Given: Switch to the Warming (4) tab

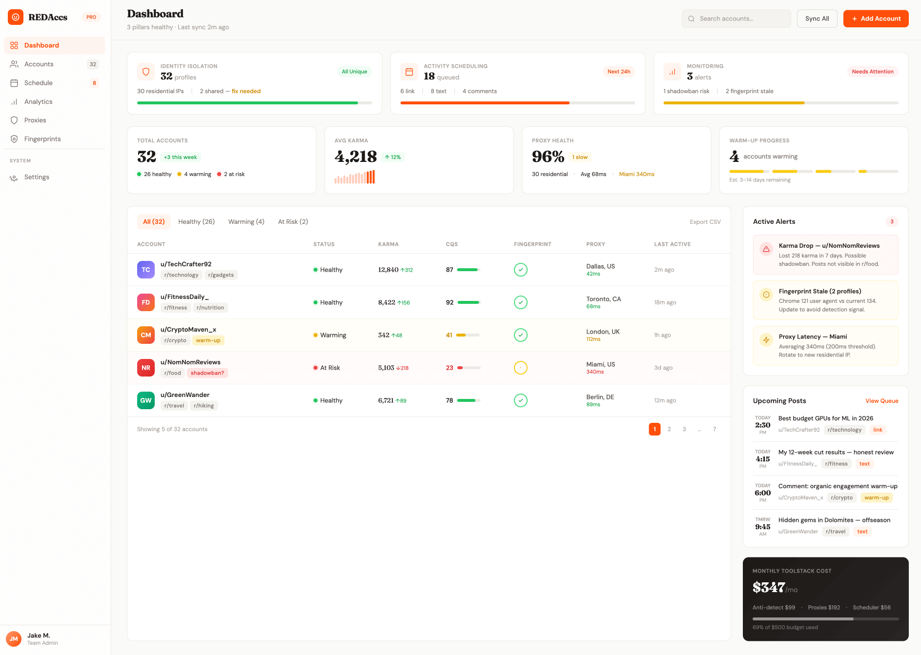Looking at the screenshot, I should pos(246,222).
